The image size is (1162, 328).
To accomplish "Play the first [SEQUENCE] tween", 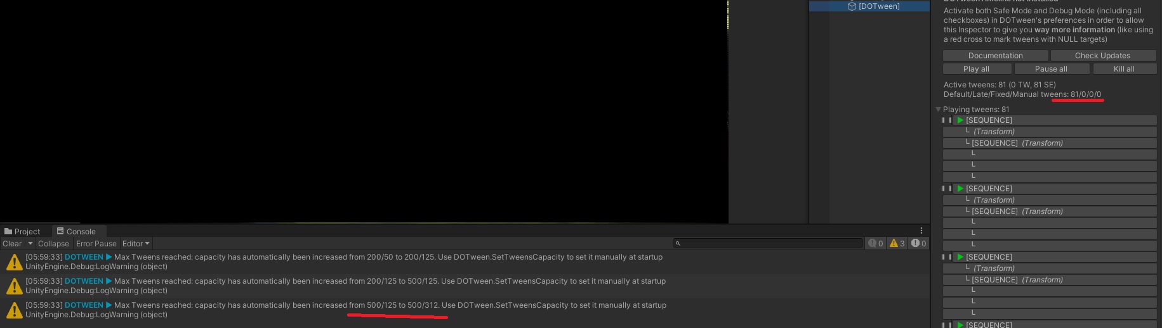I will pyautogui.click(x=960, y=120).
